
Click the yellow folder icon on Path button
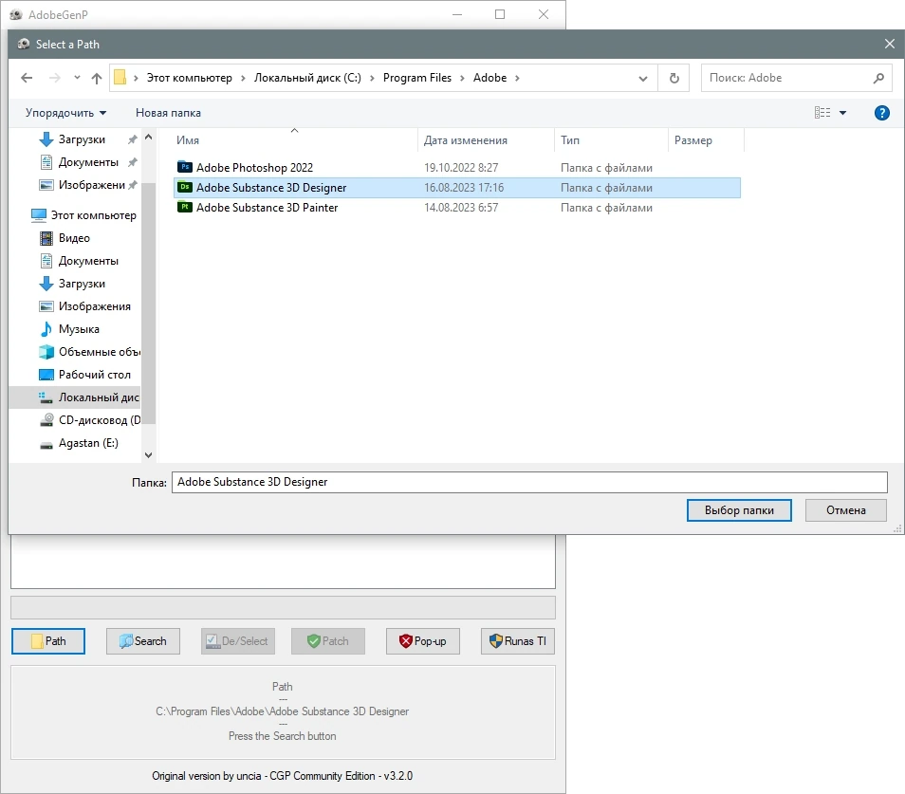[x=38, y=641]
